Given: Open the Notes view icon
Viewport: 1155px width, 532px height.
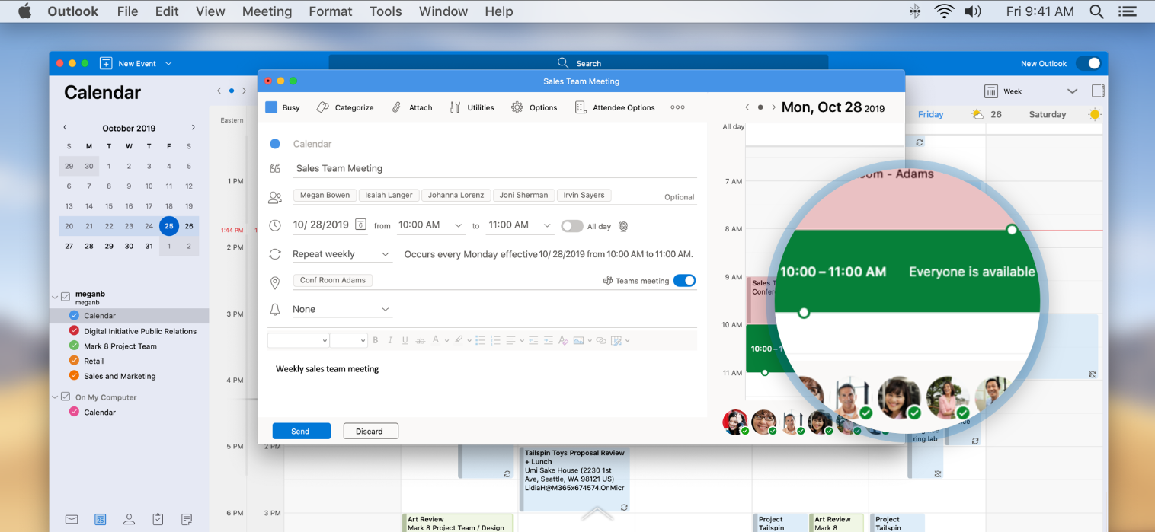Looking at the screenshot, I should click(187, 519).
